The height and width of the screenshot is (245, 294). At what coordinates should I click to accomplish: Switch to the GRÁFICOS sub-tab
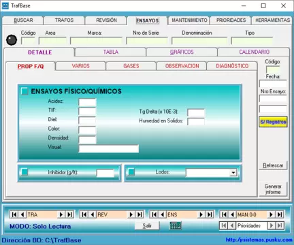[x=182, y=52]
